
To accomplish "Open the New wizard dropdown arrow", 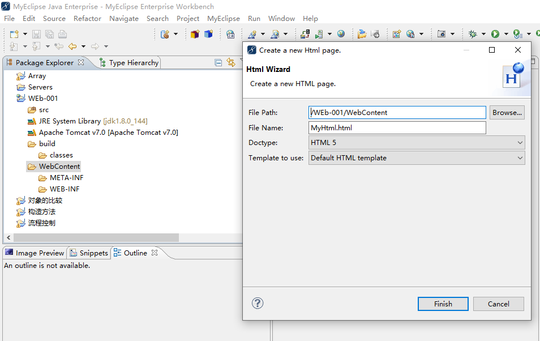I will pos(25,34).
